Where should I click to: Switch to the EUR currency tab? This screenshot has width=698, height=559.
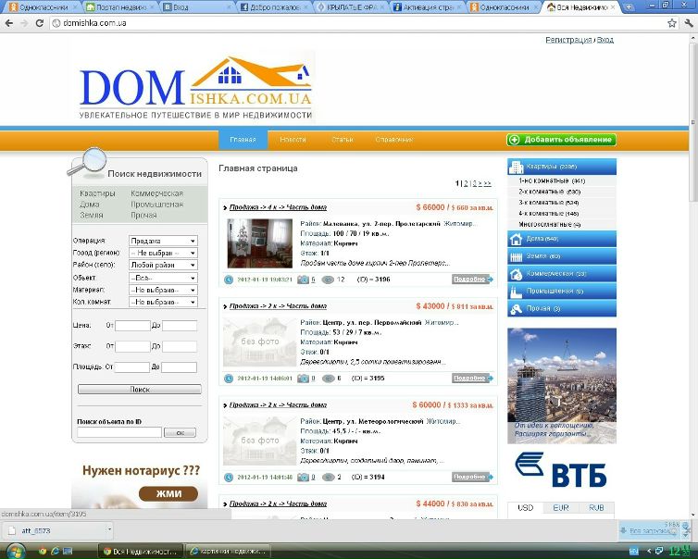click(x=561, y=508)
